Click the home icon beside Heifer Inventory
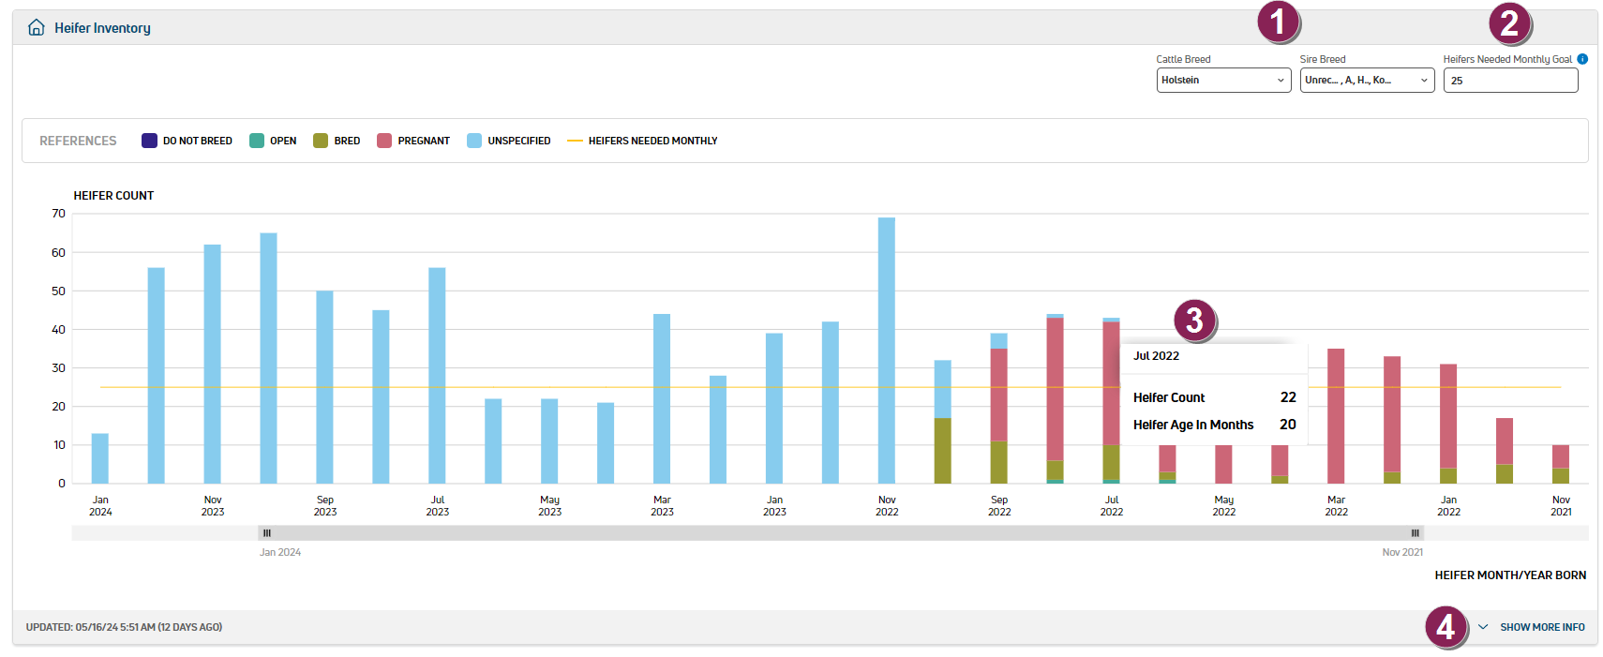1603x657 pixels. click(x=37, y=27)
